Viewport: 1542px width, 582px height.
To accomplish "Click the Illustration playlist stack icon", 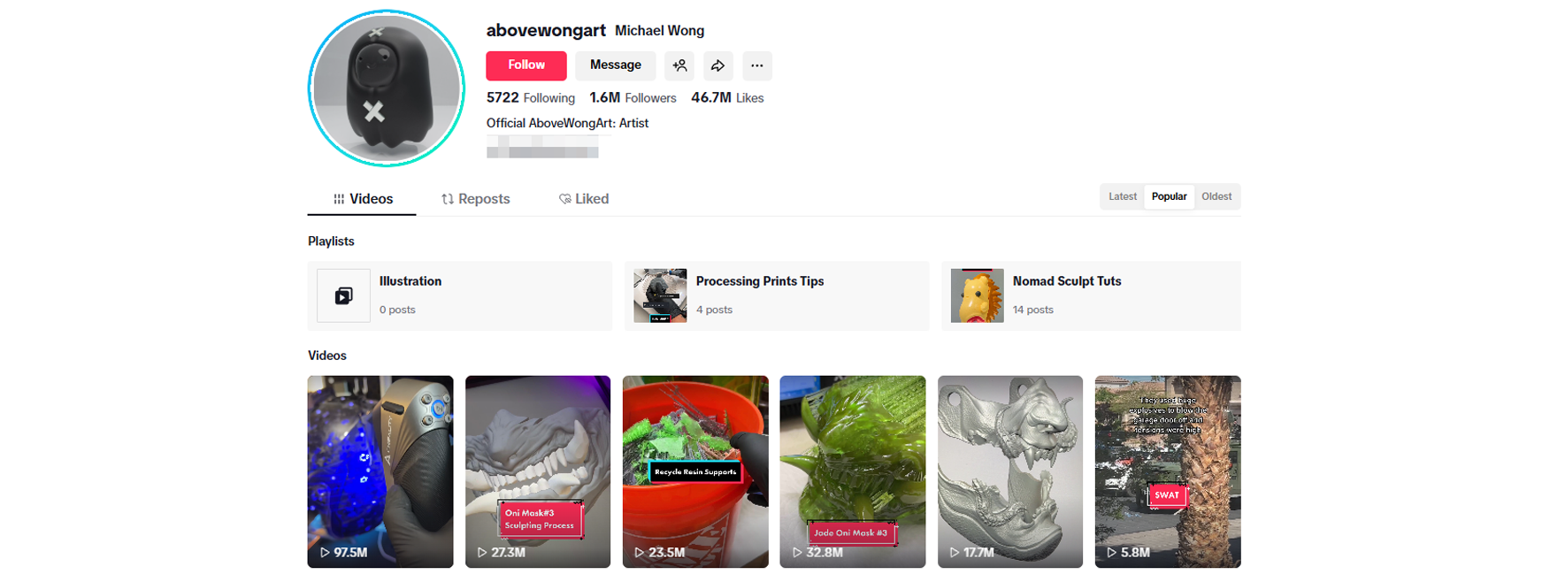I will [344, 295].
